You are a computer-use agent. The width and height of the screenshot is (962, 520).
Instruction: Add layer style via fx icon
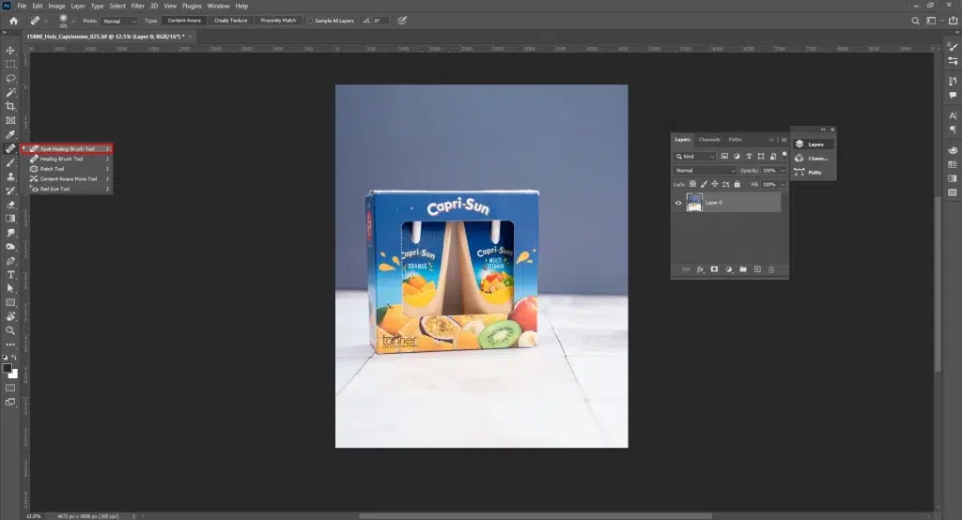(700, 269)
